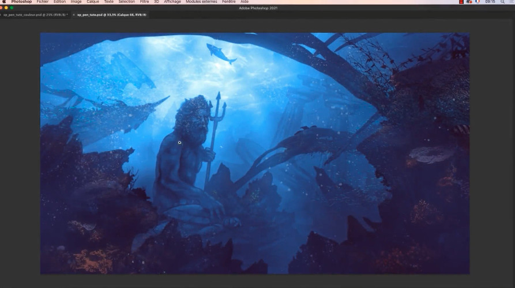Click the Poseidon statue's bearded head

193,120
